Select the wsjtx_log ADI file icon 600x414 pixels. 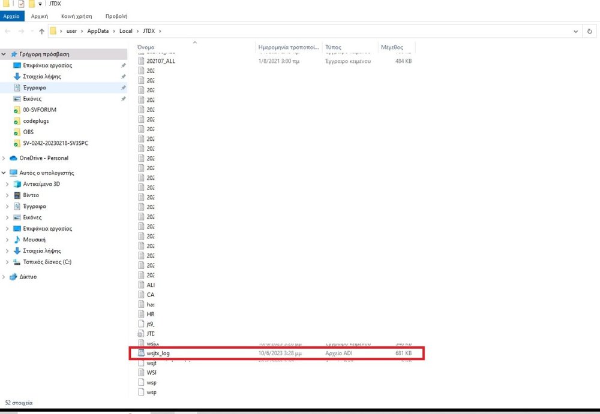coord(142,353)
